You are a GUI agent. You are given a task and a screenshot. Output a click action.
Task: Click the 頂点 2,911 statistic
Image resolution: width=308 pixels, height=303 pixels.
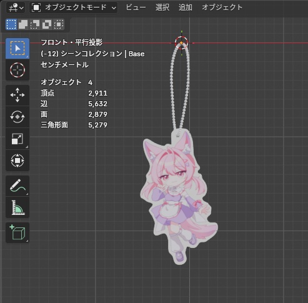(x=74, y=93)
